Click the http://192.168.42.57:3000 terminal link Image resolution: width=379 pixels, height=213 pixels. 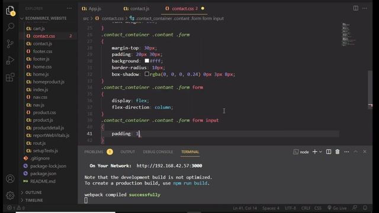[169, 166]
